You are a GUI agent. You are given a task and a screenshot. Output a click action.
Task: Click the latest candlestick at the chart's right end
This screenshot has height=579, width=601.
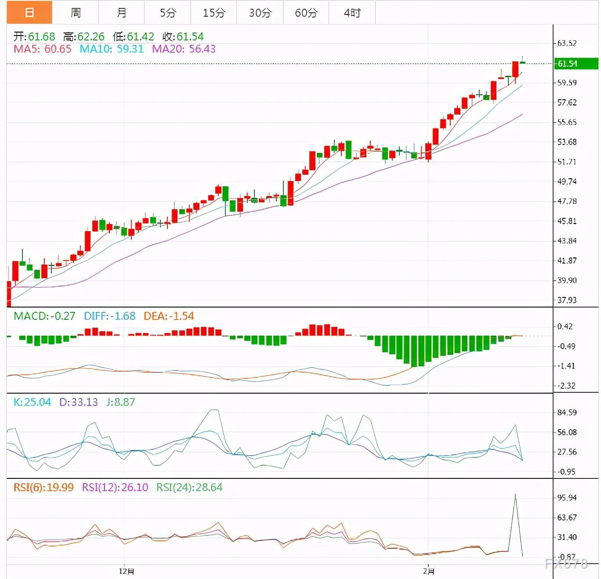[x=522, y=62]
